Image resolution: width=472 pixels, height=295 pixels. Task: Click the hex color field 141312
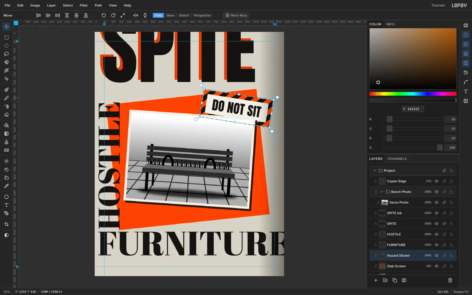coord(413,109)
